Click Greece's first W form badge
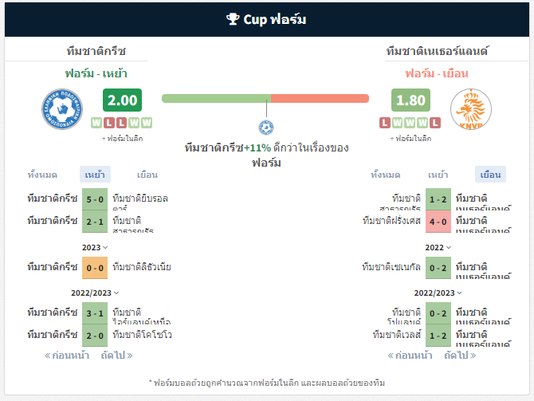 (x=96, y=123)
